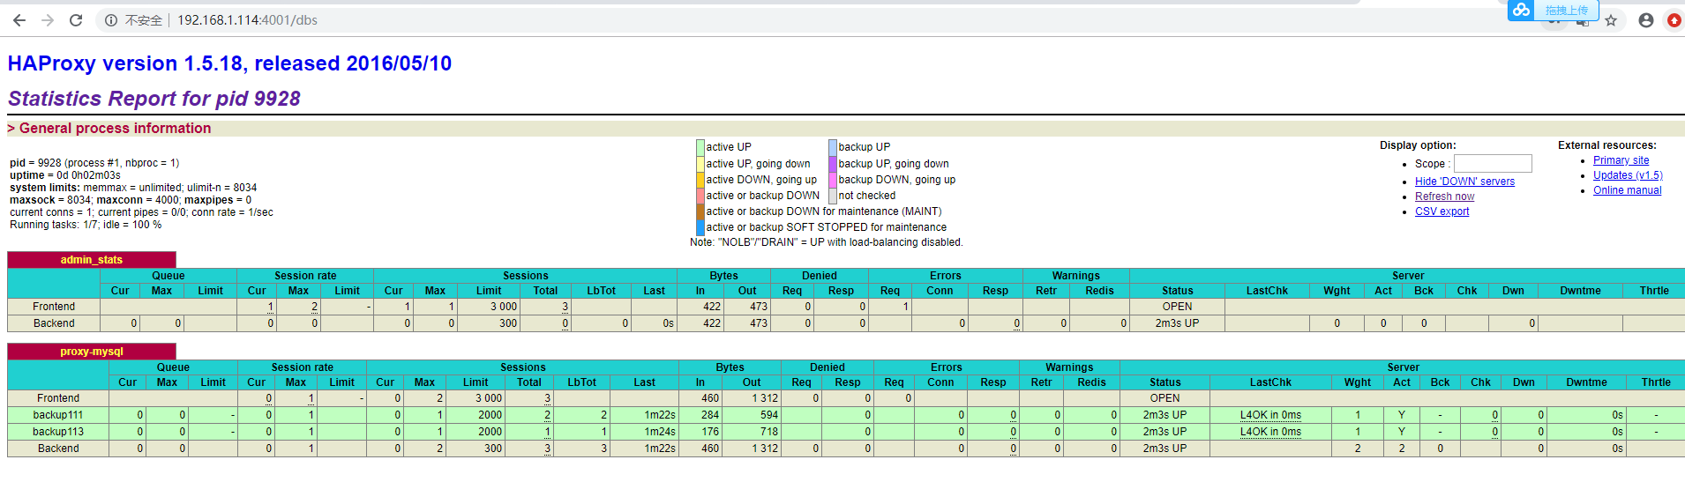Click the not checked legend color box
1685x482 pixels.
click(833, 195)
